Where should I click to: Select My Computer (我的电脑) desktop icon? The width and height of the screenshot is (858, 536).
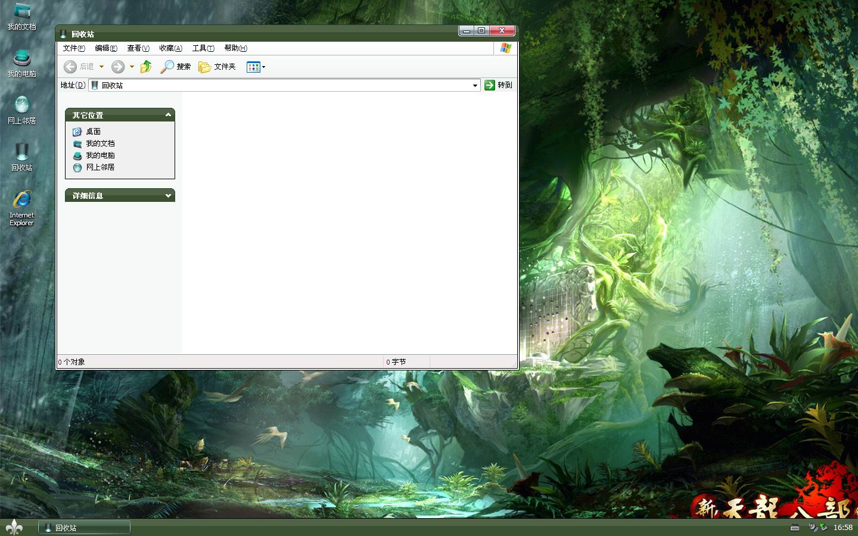point(22,64)
